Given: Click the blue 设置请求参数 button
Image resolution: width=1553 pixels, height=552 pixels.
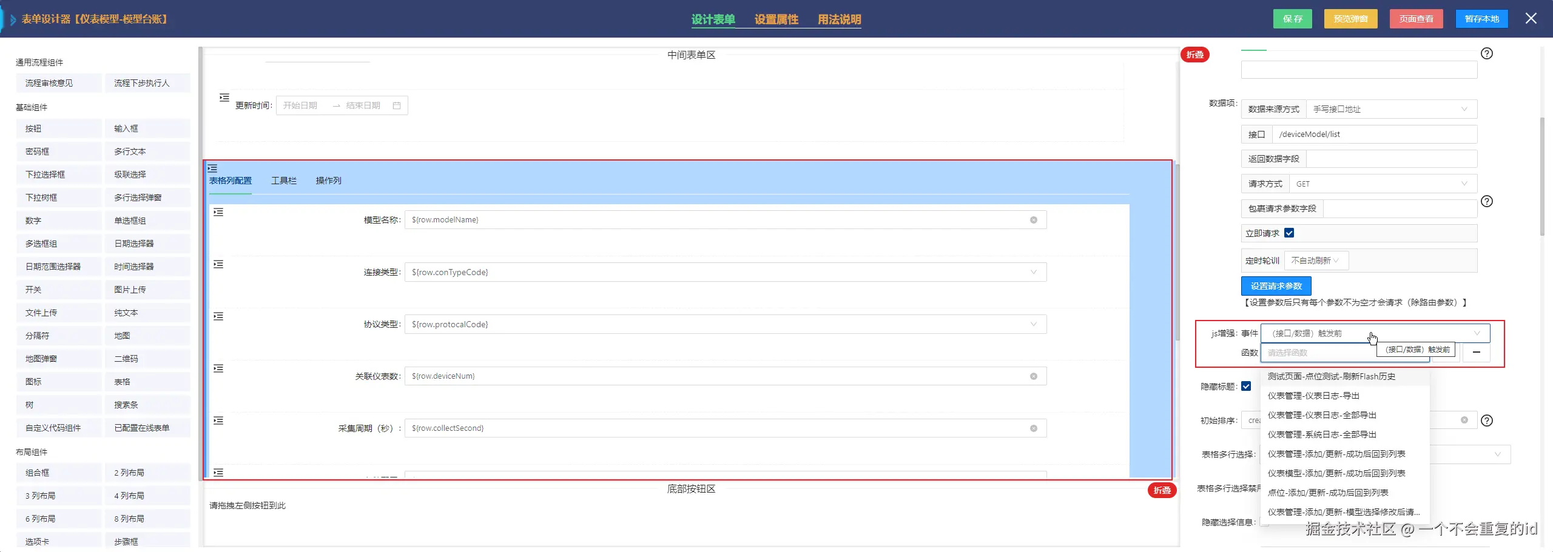Looking at the screenshot, I should tap(1276, 286).
